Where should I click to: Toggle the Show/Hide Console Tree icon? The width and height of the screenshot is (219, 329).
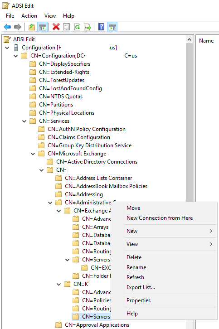43,27
